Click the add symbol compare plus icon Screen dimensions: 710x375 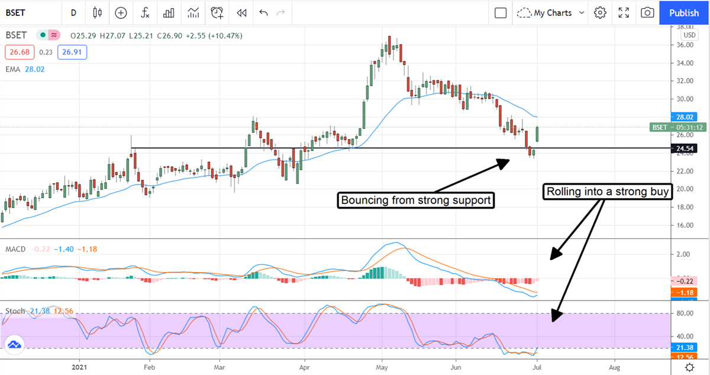point(121,12)
